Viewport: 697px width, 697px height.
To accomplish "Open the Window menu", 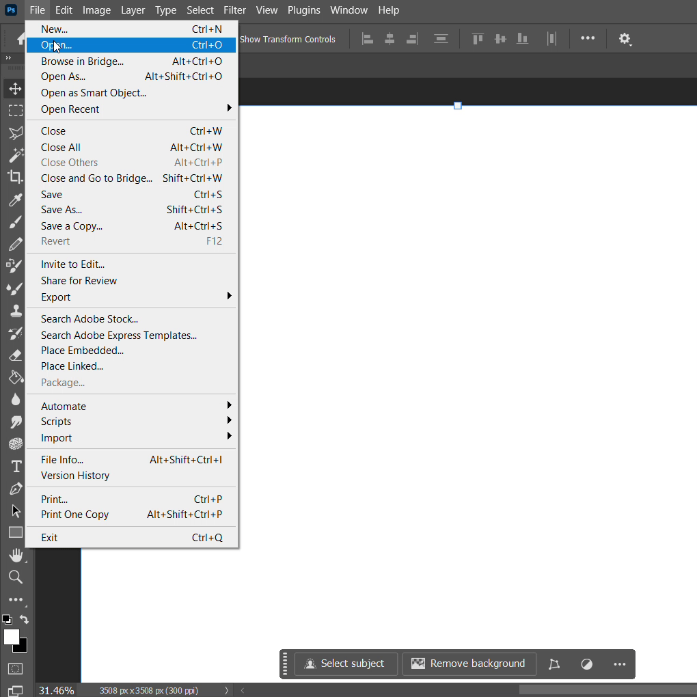I will pyautogui.click(x=349, y=10).
